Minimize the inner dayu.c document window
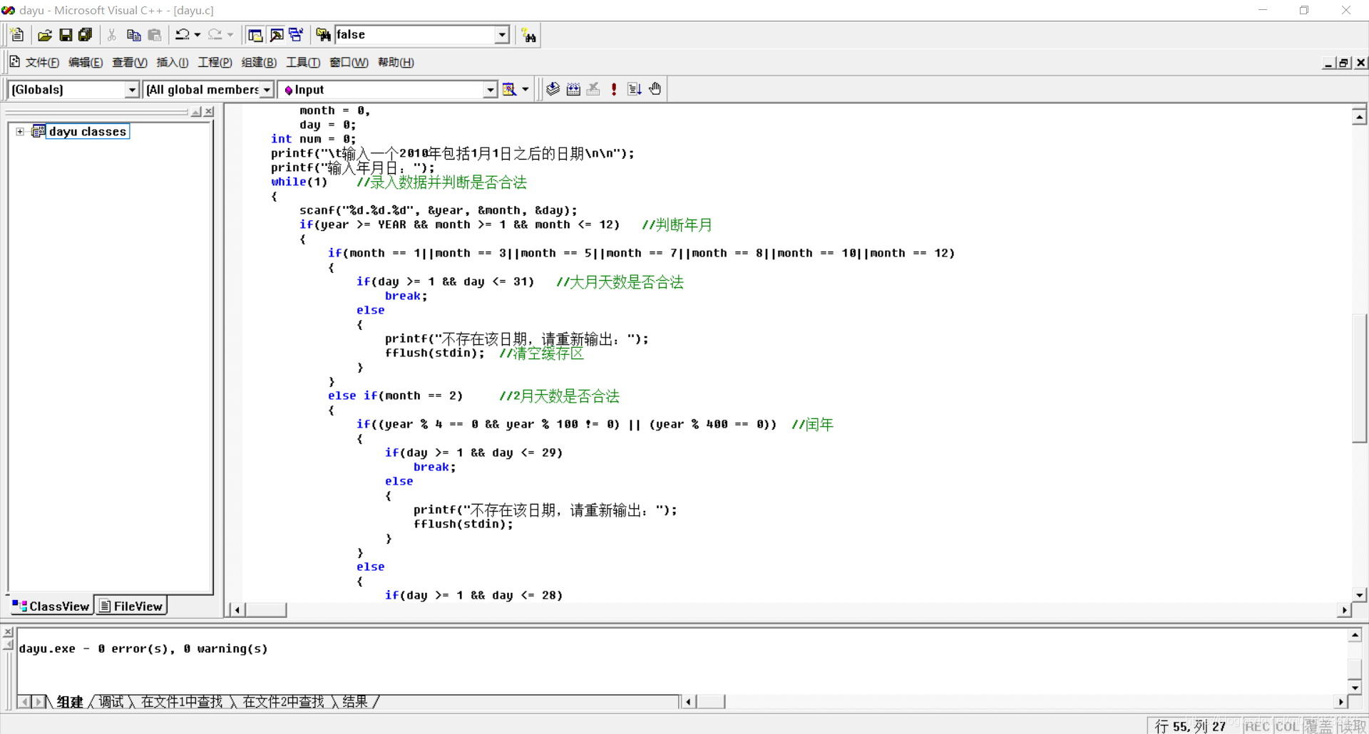 click(x=1328, y=63)
